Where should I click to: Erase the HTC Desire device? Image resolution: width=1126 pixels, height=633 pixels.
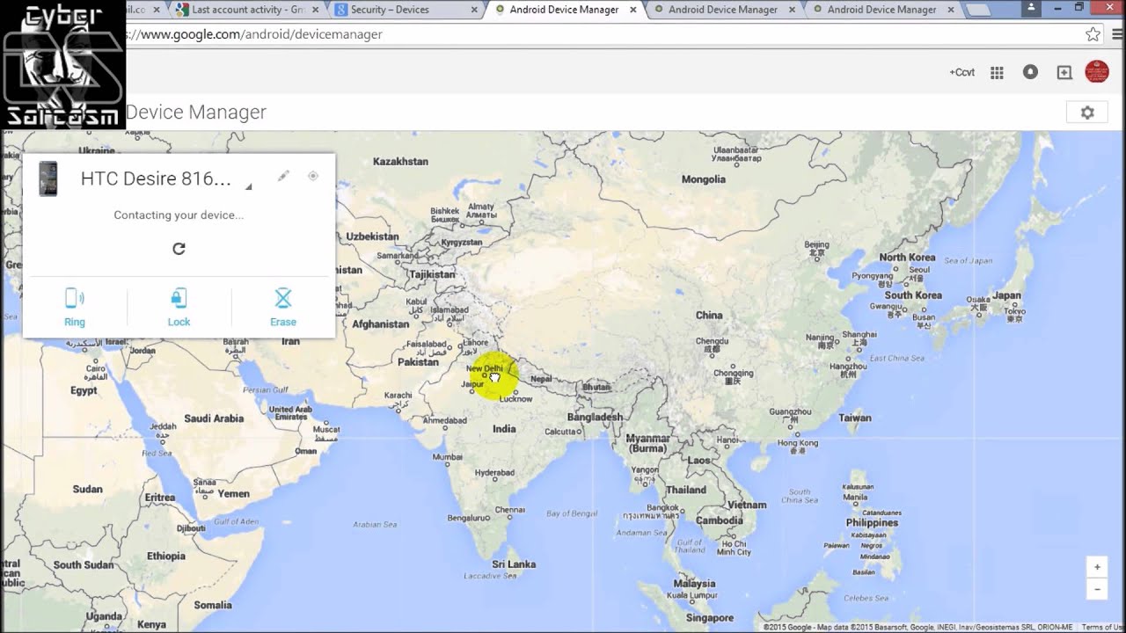coord(282,308)
